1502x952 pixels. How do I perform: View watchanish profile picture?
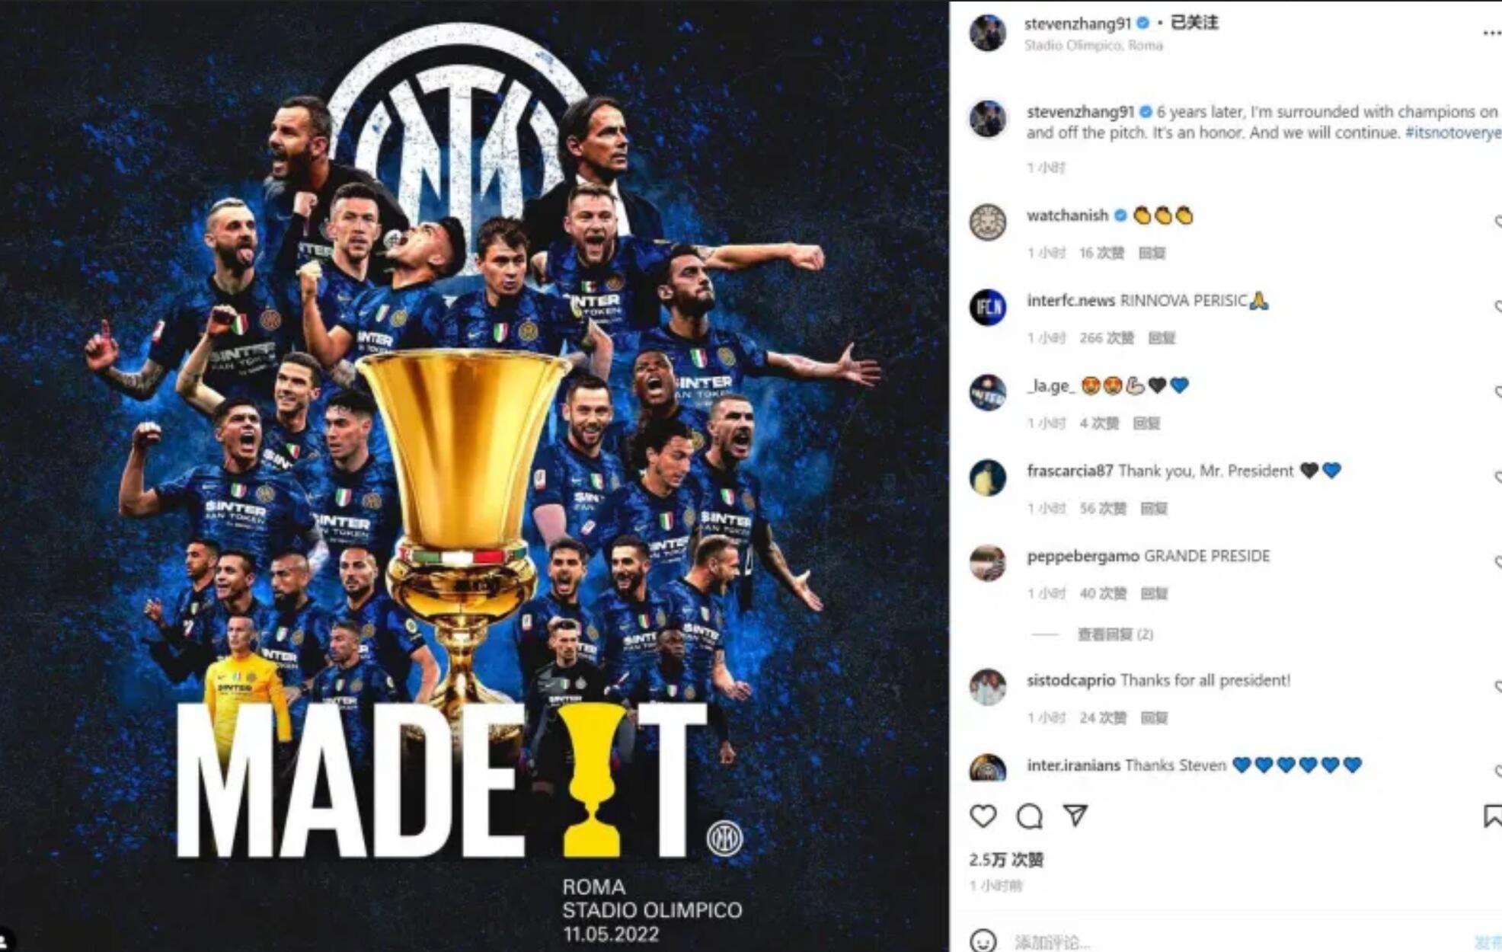tap(988, 222)
